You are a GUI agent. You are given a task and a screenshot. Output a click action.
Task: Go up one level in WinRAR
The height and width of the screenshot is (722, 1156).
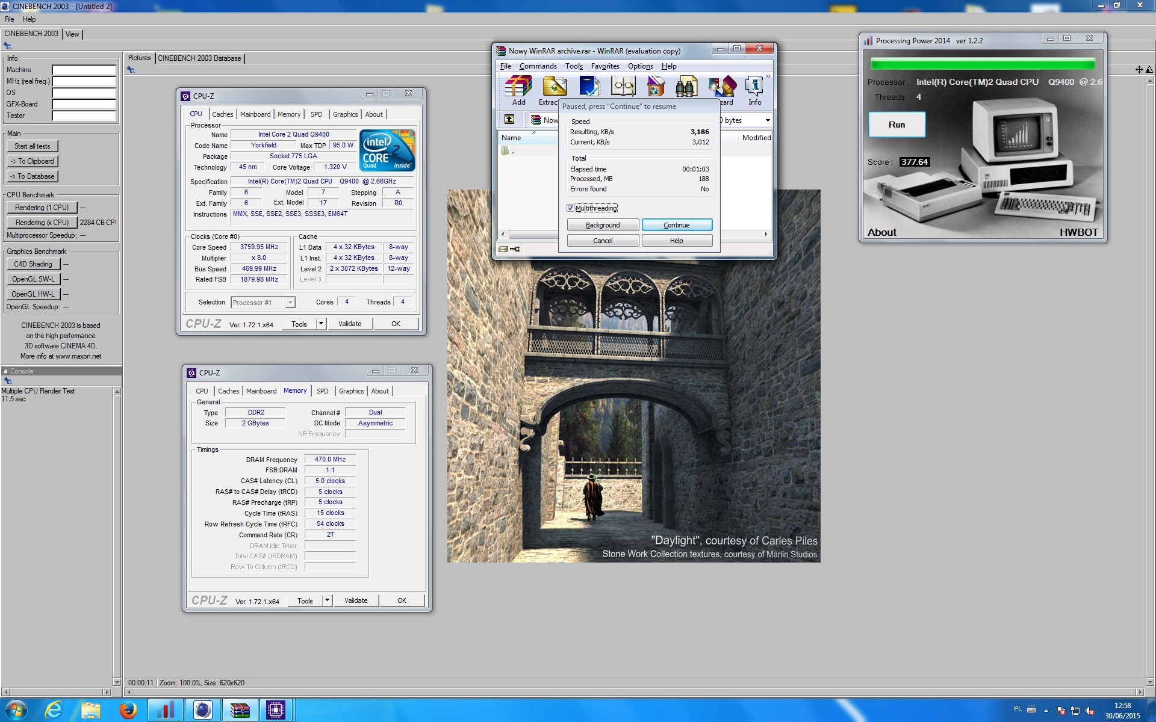coord(509,120)
